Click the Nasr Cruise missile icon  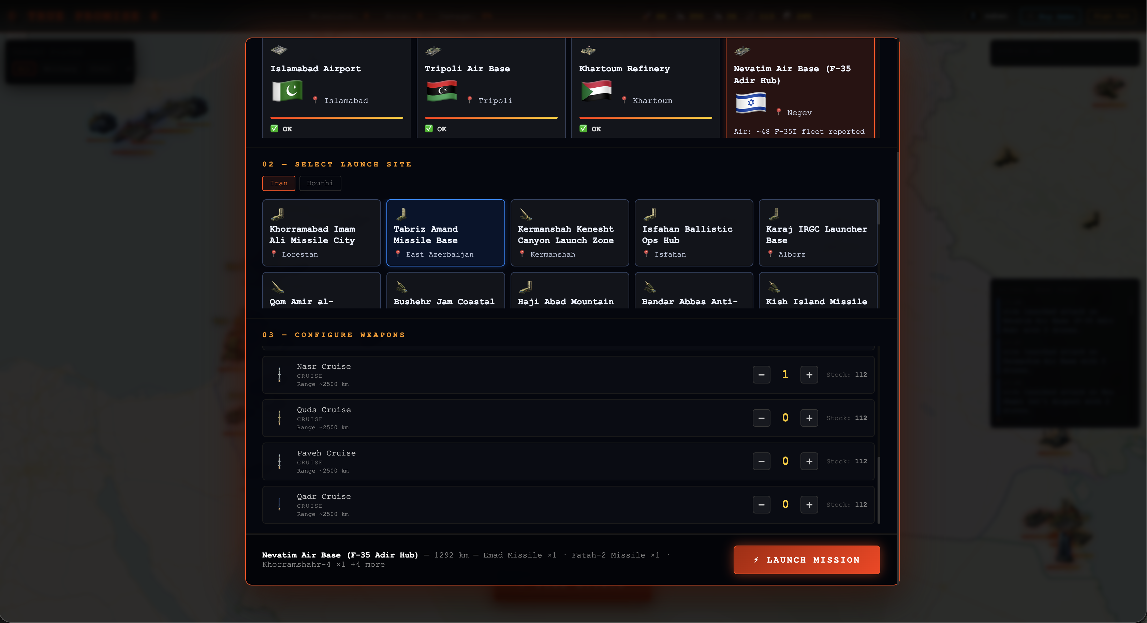tap(279, 375)
